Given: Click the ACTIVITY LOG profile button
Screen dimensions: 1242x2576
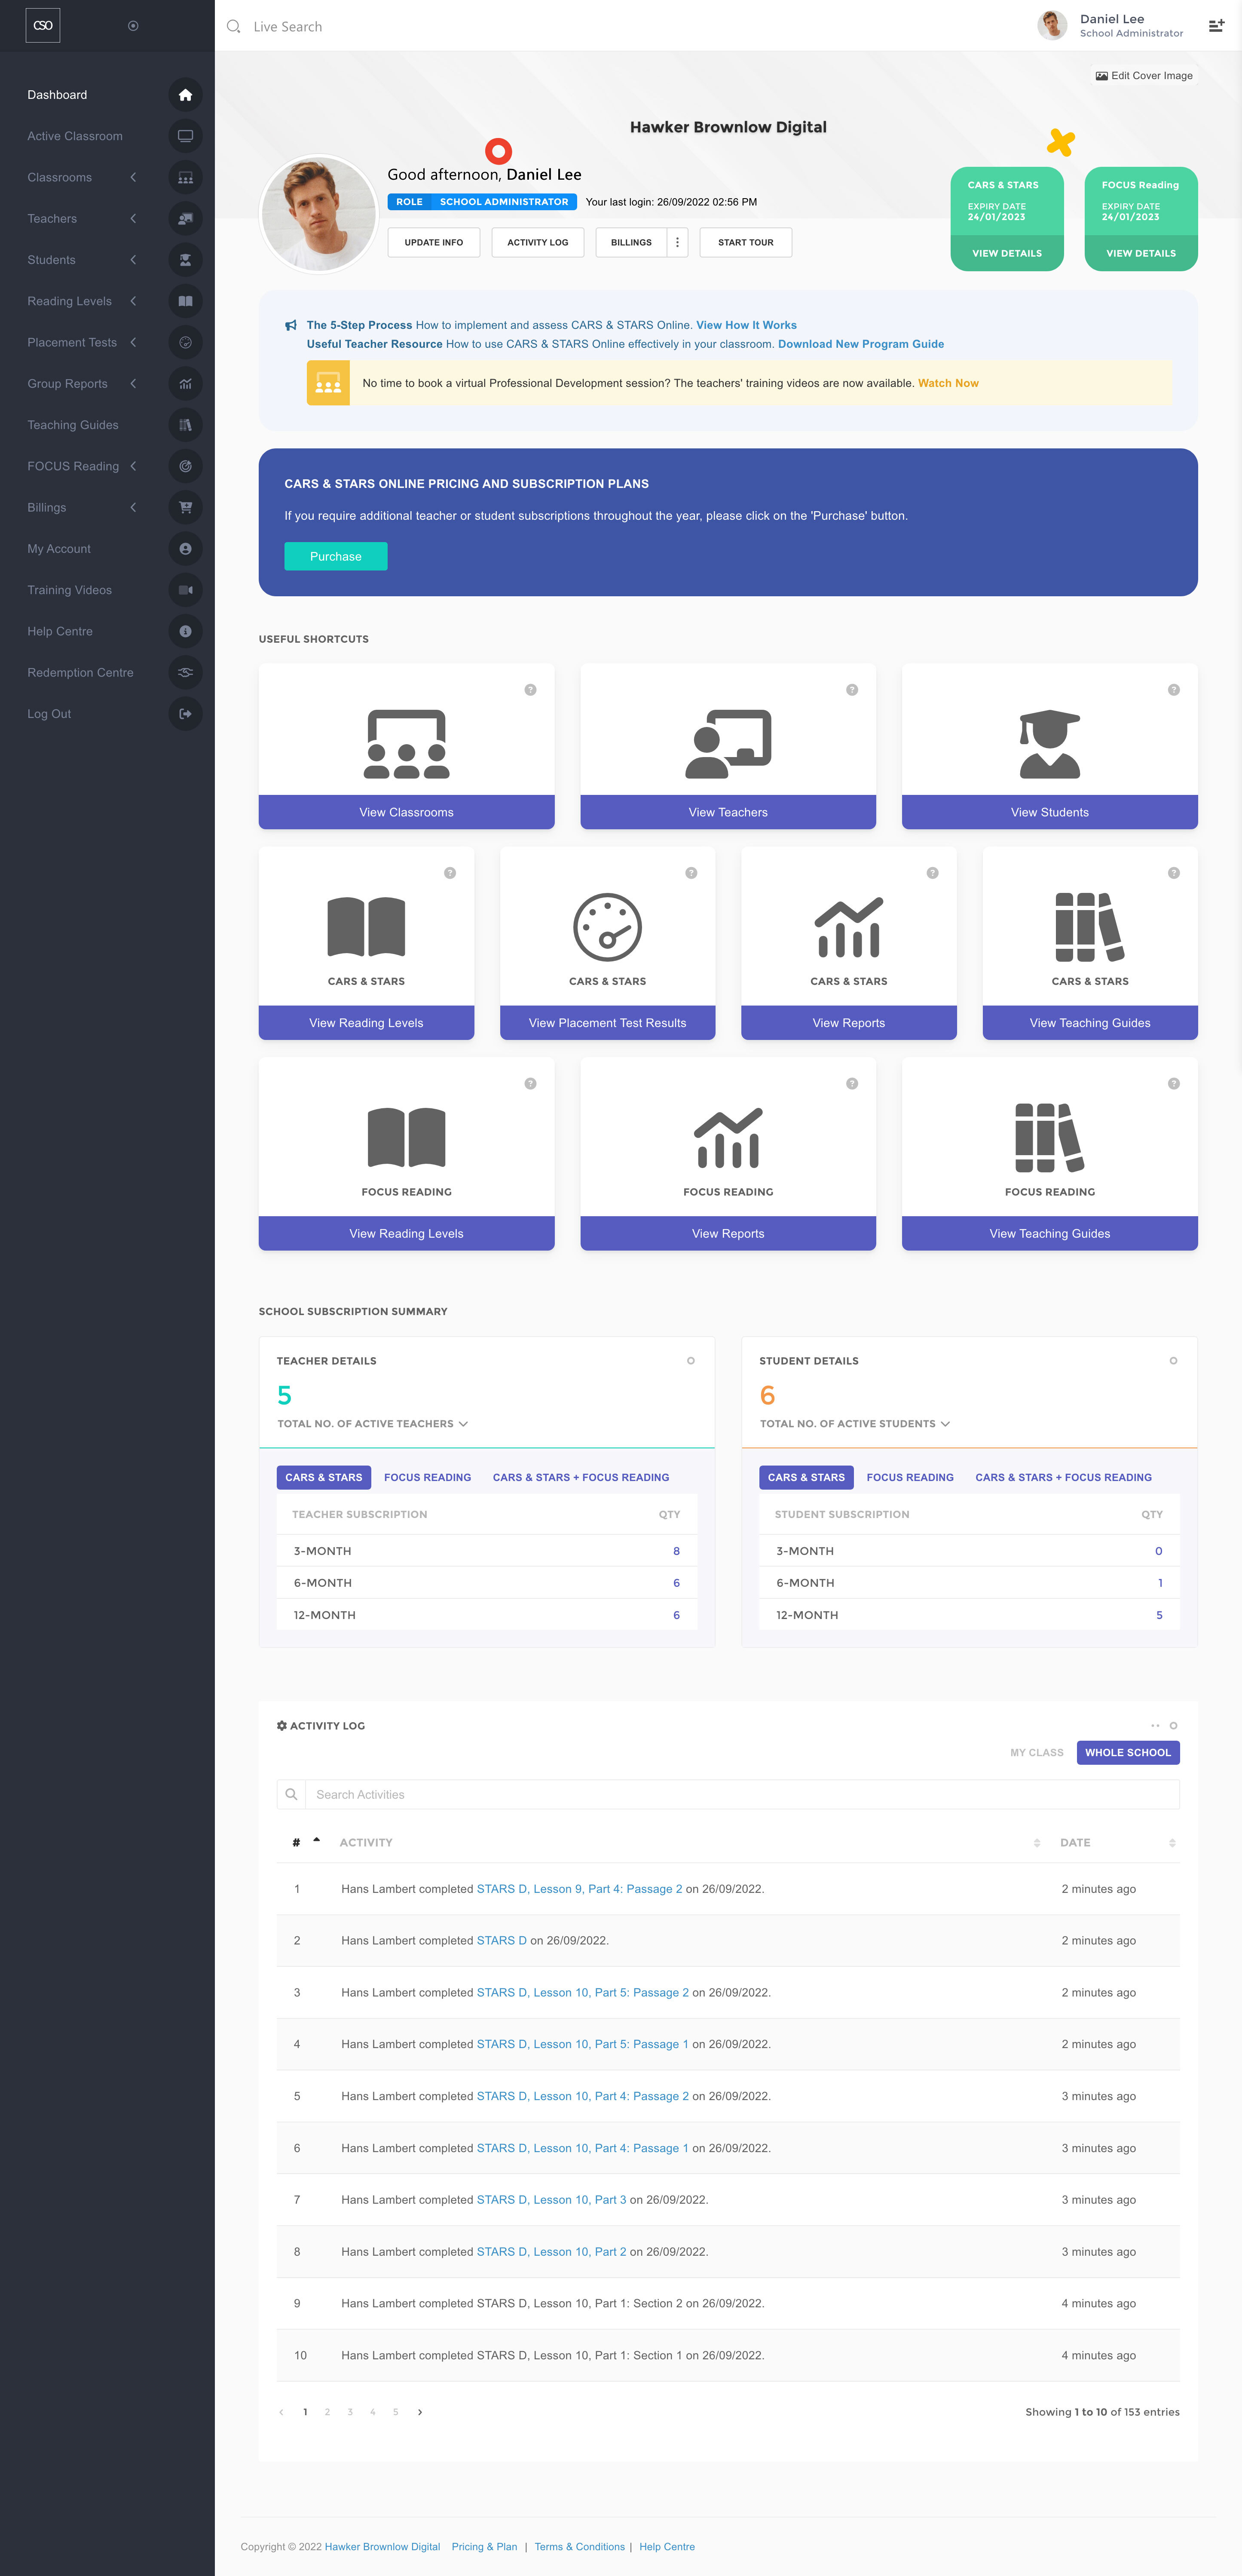Looking at the screenshot, I should pyautogui.click(x=538, y=243).
